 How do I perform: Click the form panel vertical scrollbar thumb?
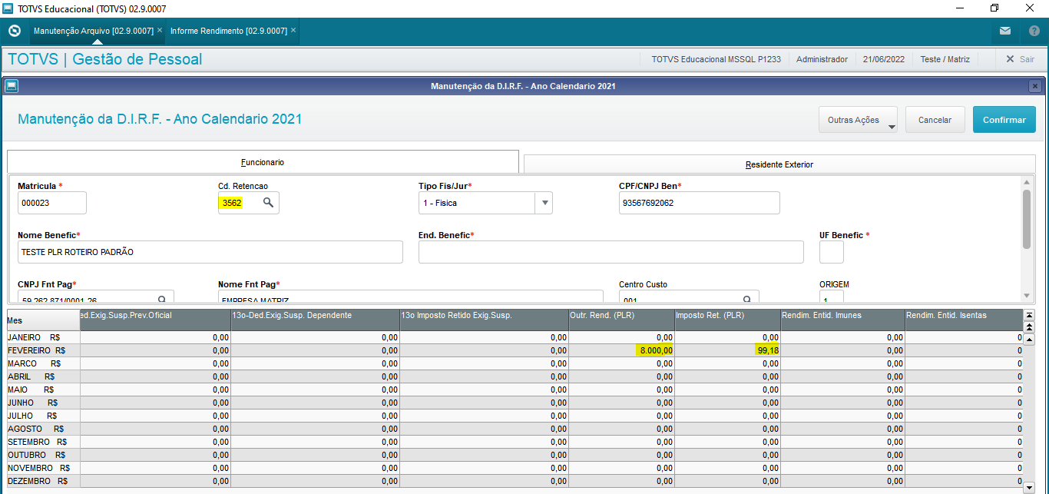click(x=1027, y=219)
